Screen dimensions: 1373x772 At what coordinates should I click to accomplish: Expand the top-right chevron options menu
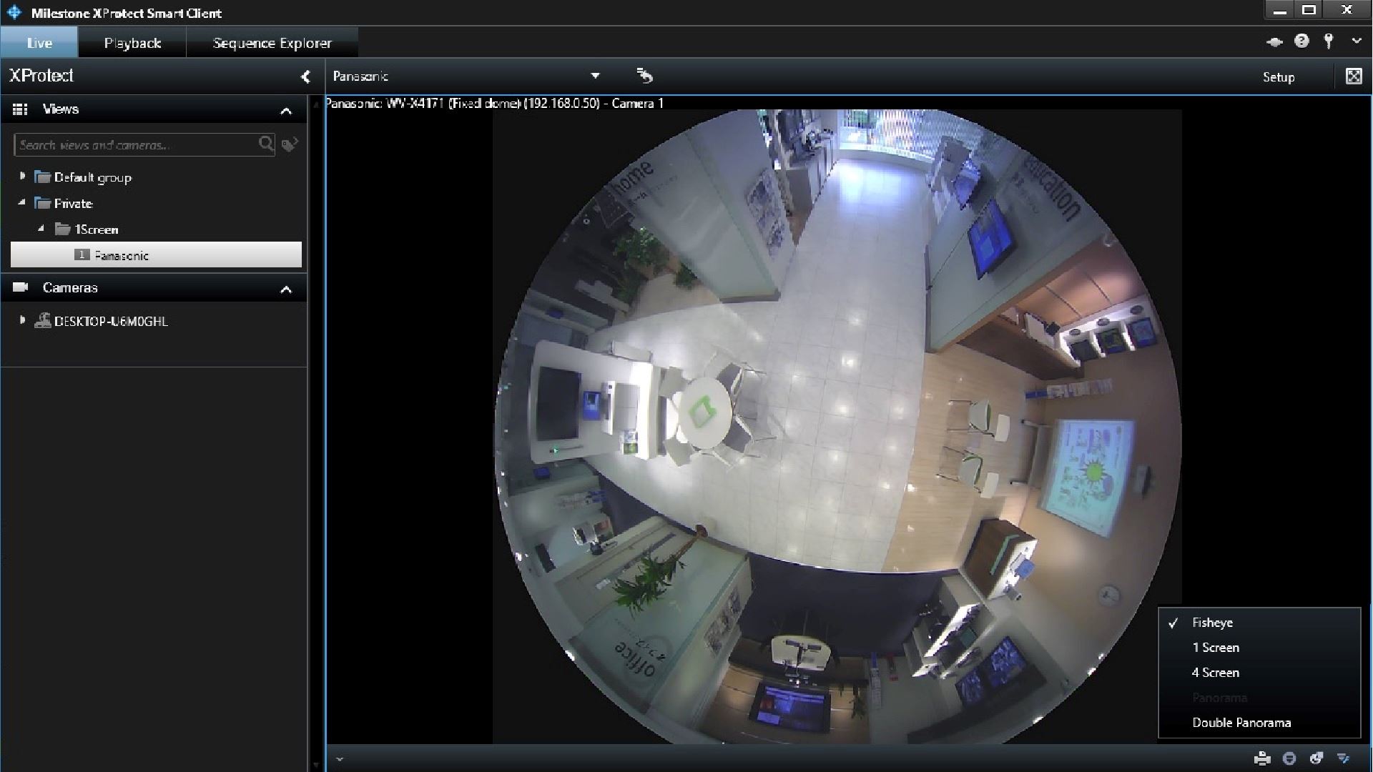click(x=1357, y=41)
